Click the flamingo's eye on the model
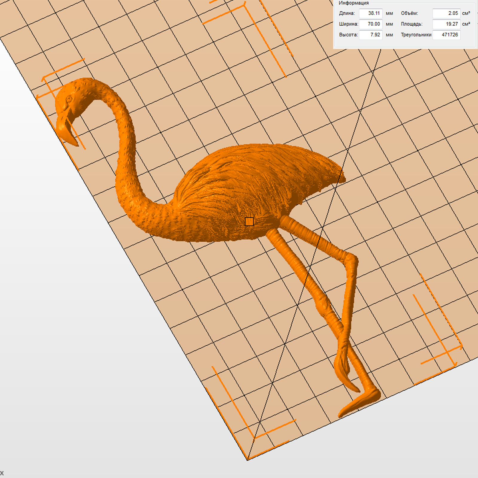Image resolution: width=478 pixels, height=478 pixels. click(69, 99)
